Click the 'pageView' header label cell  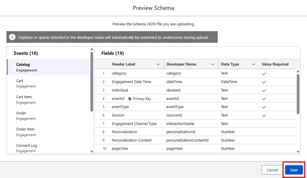tap(120, 149)
